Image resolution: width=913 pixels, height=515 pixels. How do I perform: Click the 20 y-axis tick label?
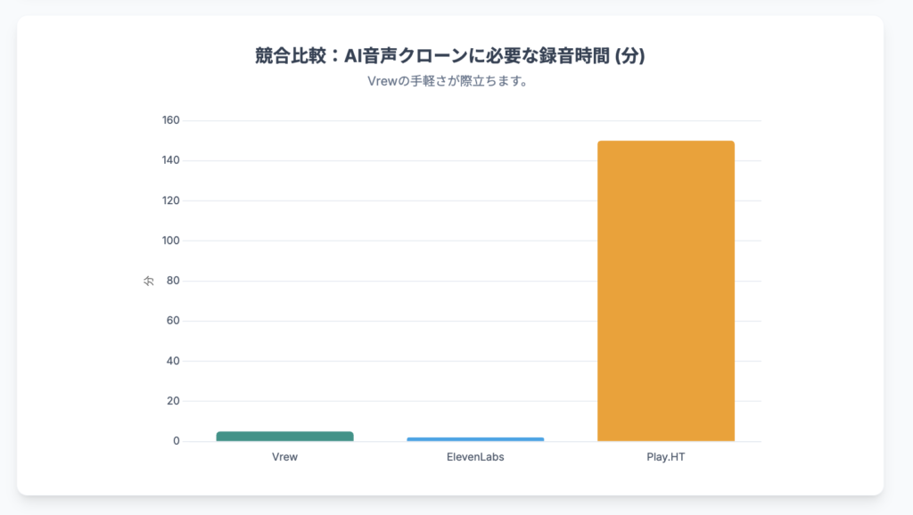[x=173, y=401]
